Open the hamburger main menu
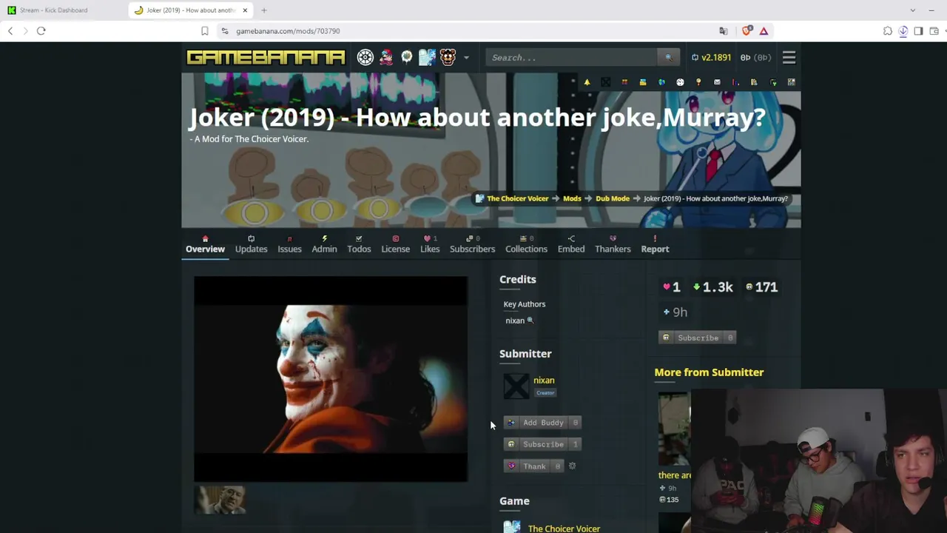 point(789,58)
